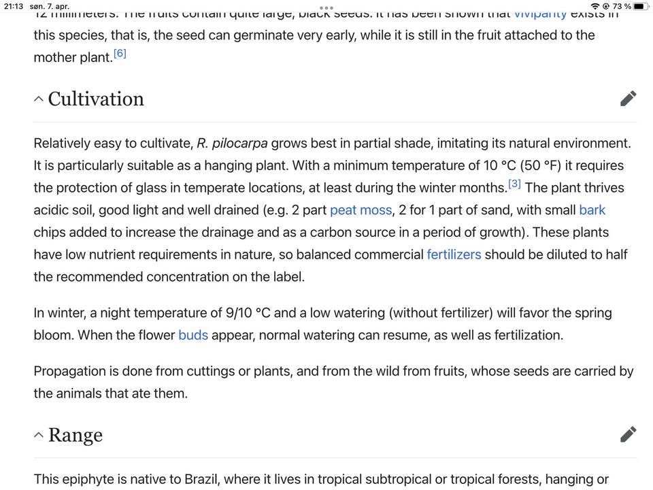Open citation reference [3]
This screenshot has height=490, width=653.
[x=514, y=184]
